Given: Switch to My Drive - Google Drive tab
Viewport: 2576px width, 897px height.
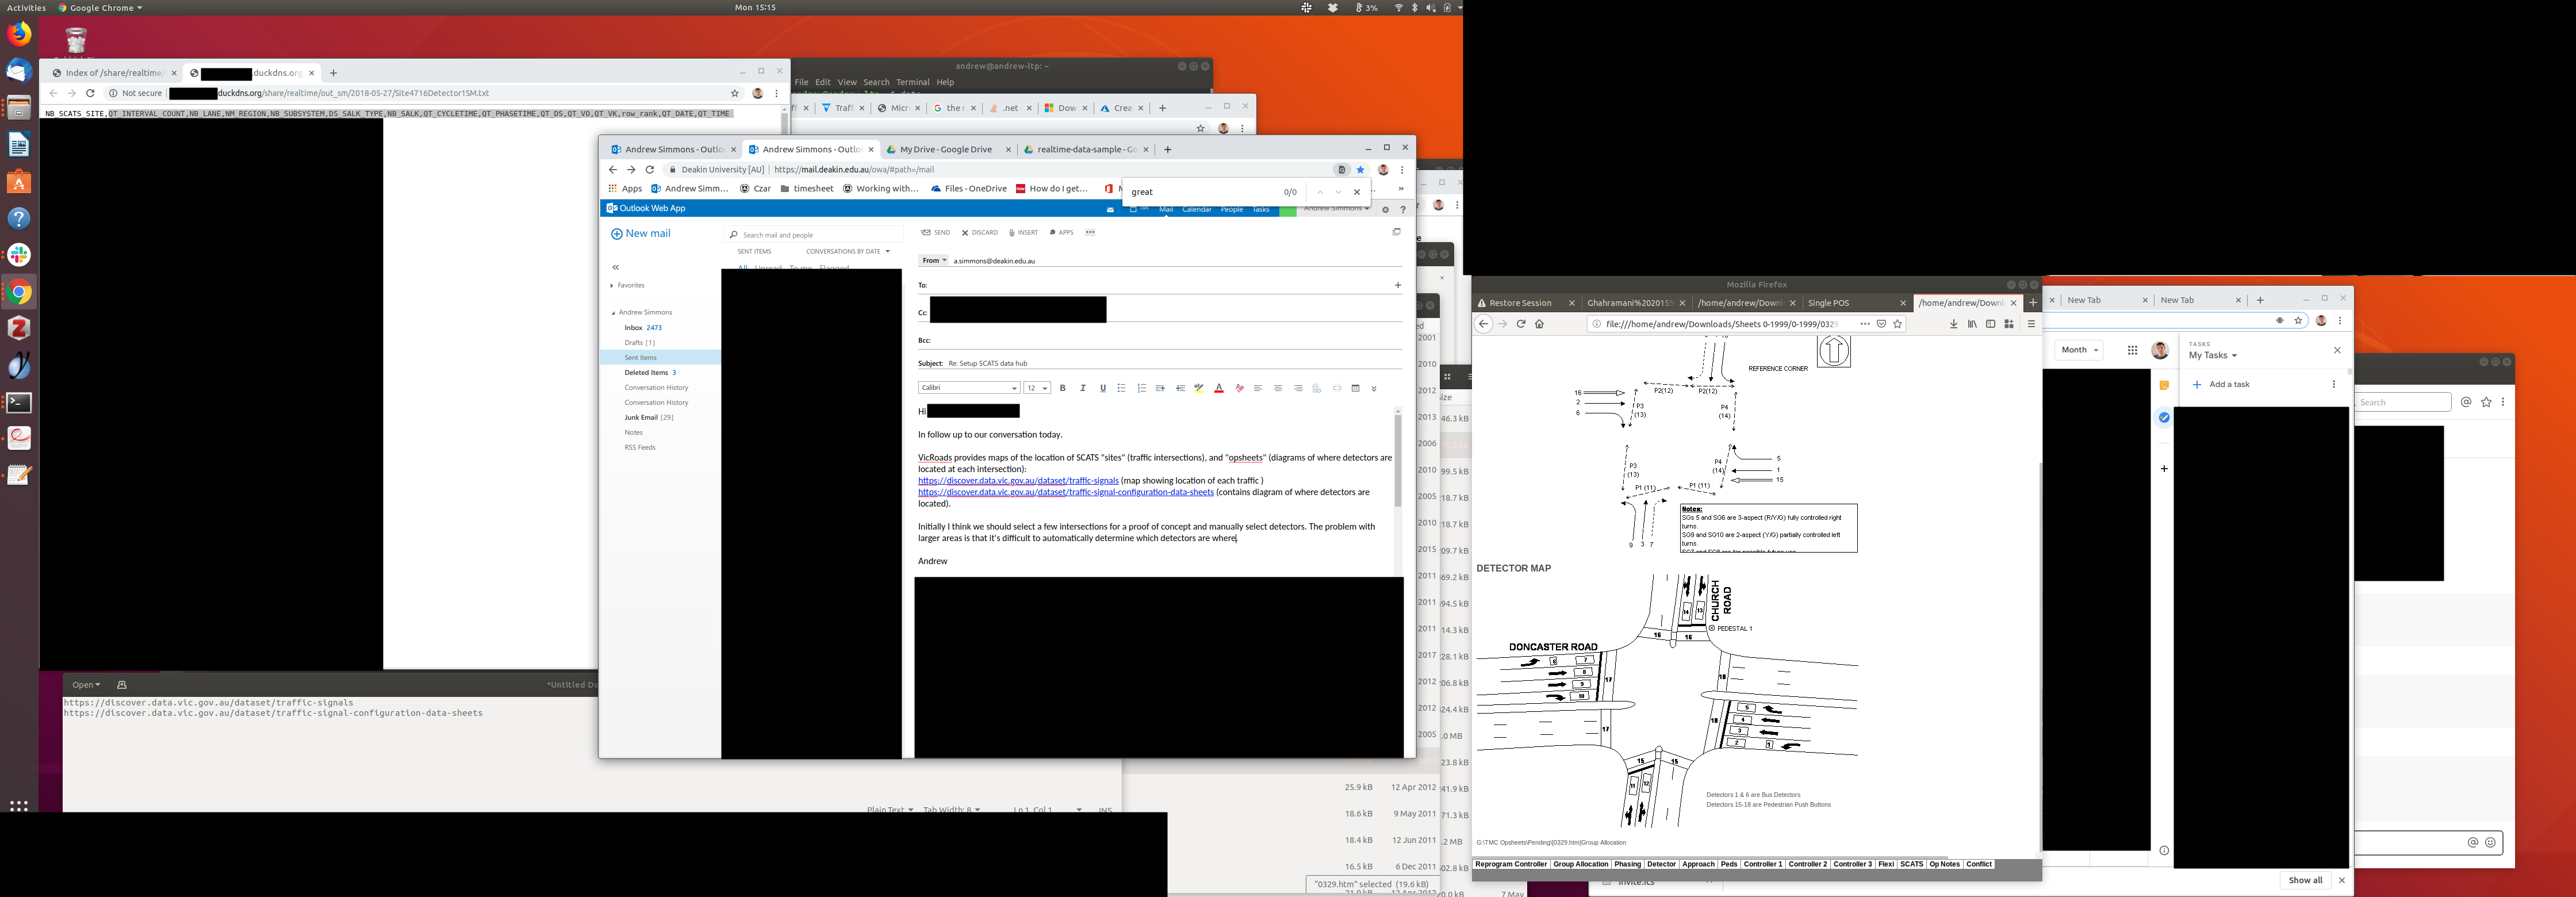Looking at the screenshot, I should pos(945,149).
